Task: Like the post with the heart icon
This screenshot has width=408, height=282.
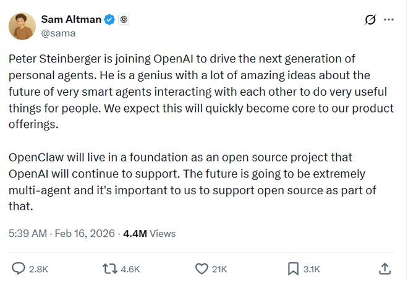Action: (201, 268)
